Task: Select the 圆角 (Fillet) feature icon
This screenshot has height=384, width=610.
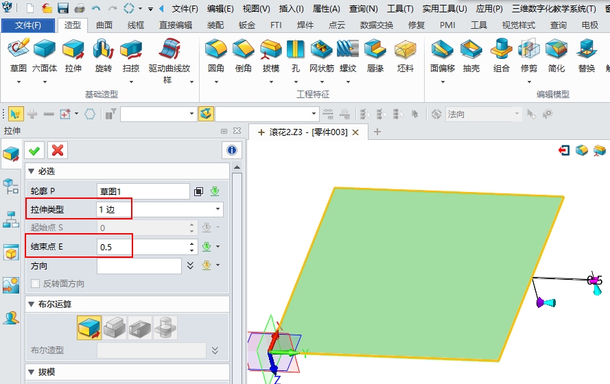Action: [215, 51]
